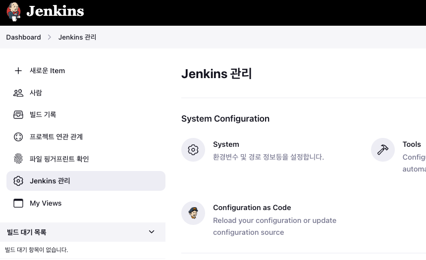
Task: Open Configuration as Code link
Action: pyautogui.click(x=252, y=208)
